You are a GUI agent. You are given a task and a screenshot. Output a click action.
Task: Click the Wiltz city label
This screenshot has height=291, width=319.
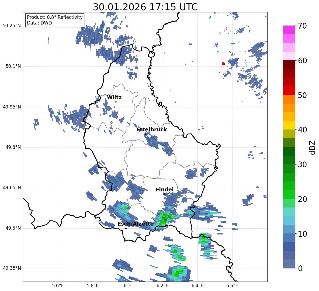114,97
